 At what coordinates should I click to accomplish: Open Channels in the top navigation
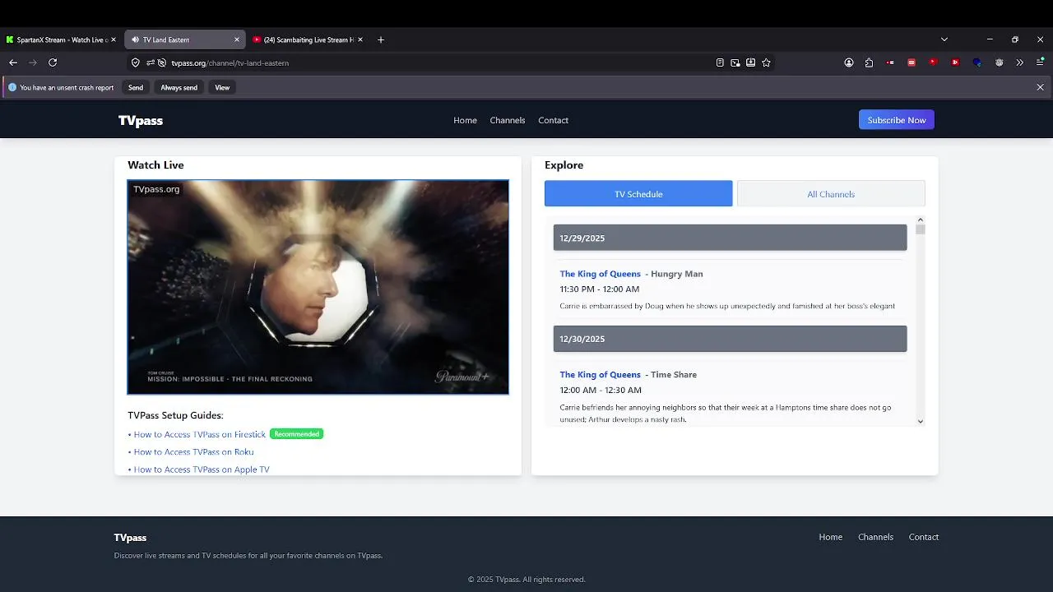point(508,120)
